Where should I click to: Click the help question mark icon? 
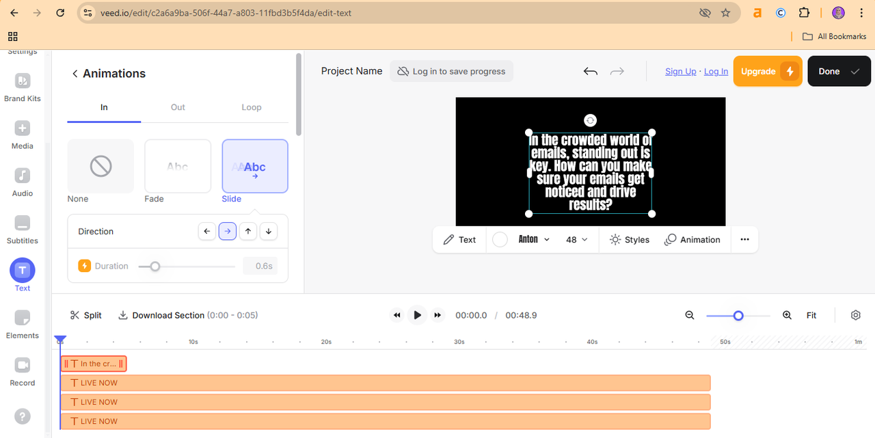click(23, 415)
